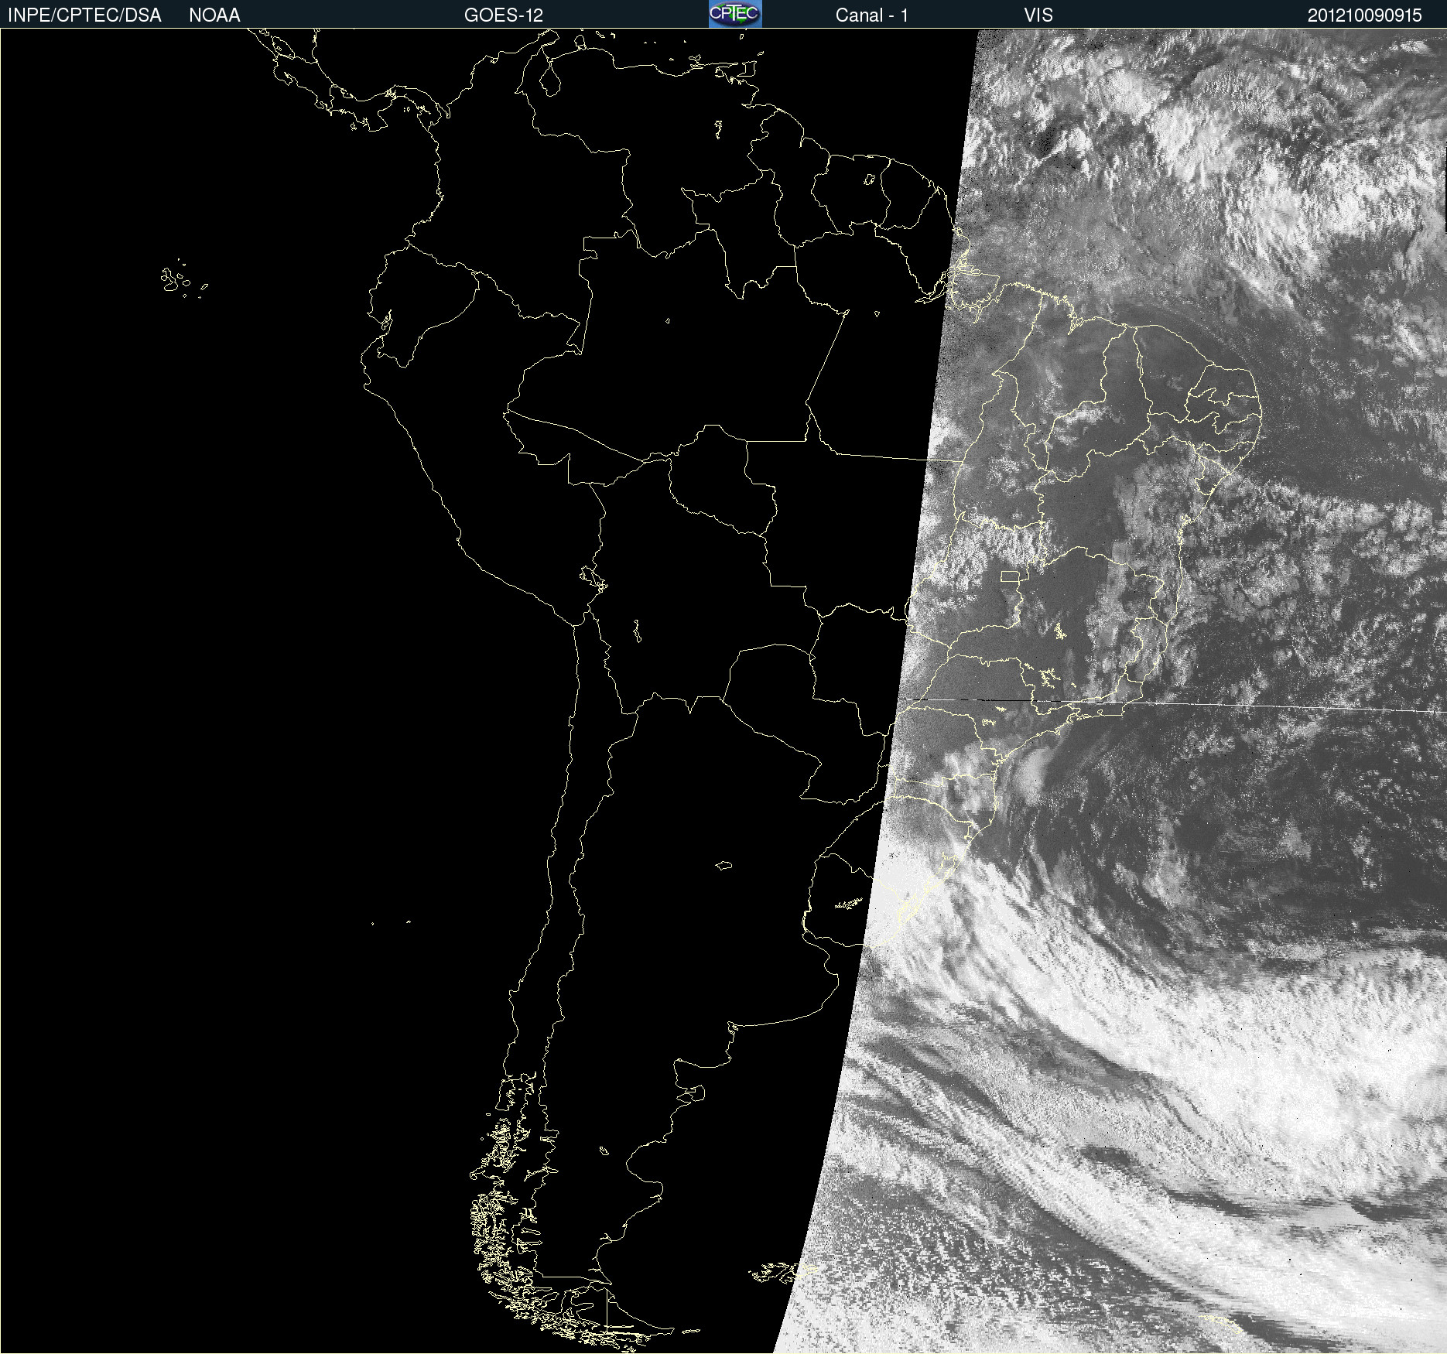The width and height of the screenshot is (1447, 1354).
Task: Click the 201210090915 timestamp
Action: pyautogui.click(x=1364, y=15)
